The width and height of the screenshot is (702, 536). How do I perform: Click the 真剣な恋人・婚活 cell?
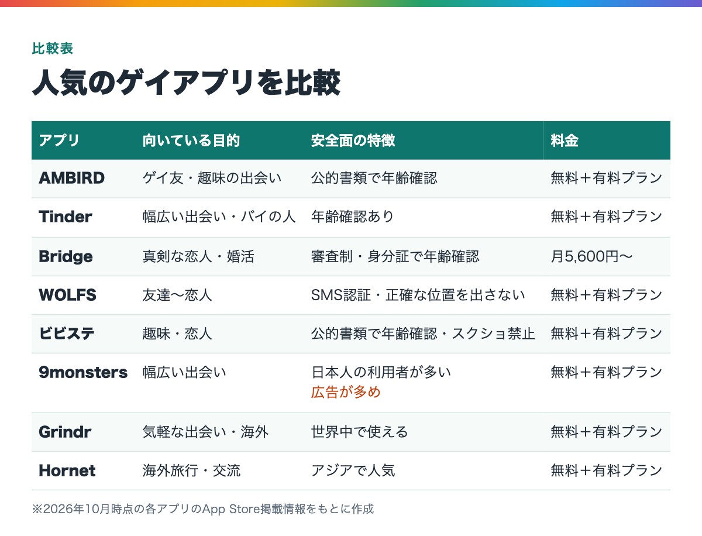(219, 256)
